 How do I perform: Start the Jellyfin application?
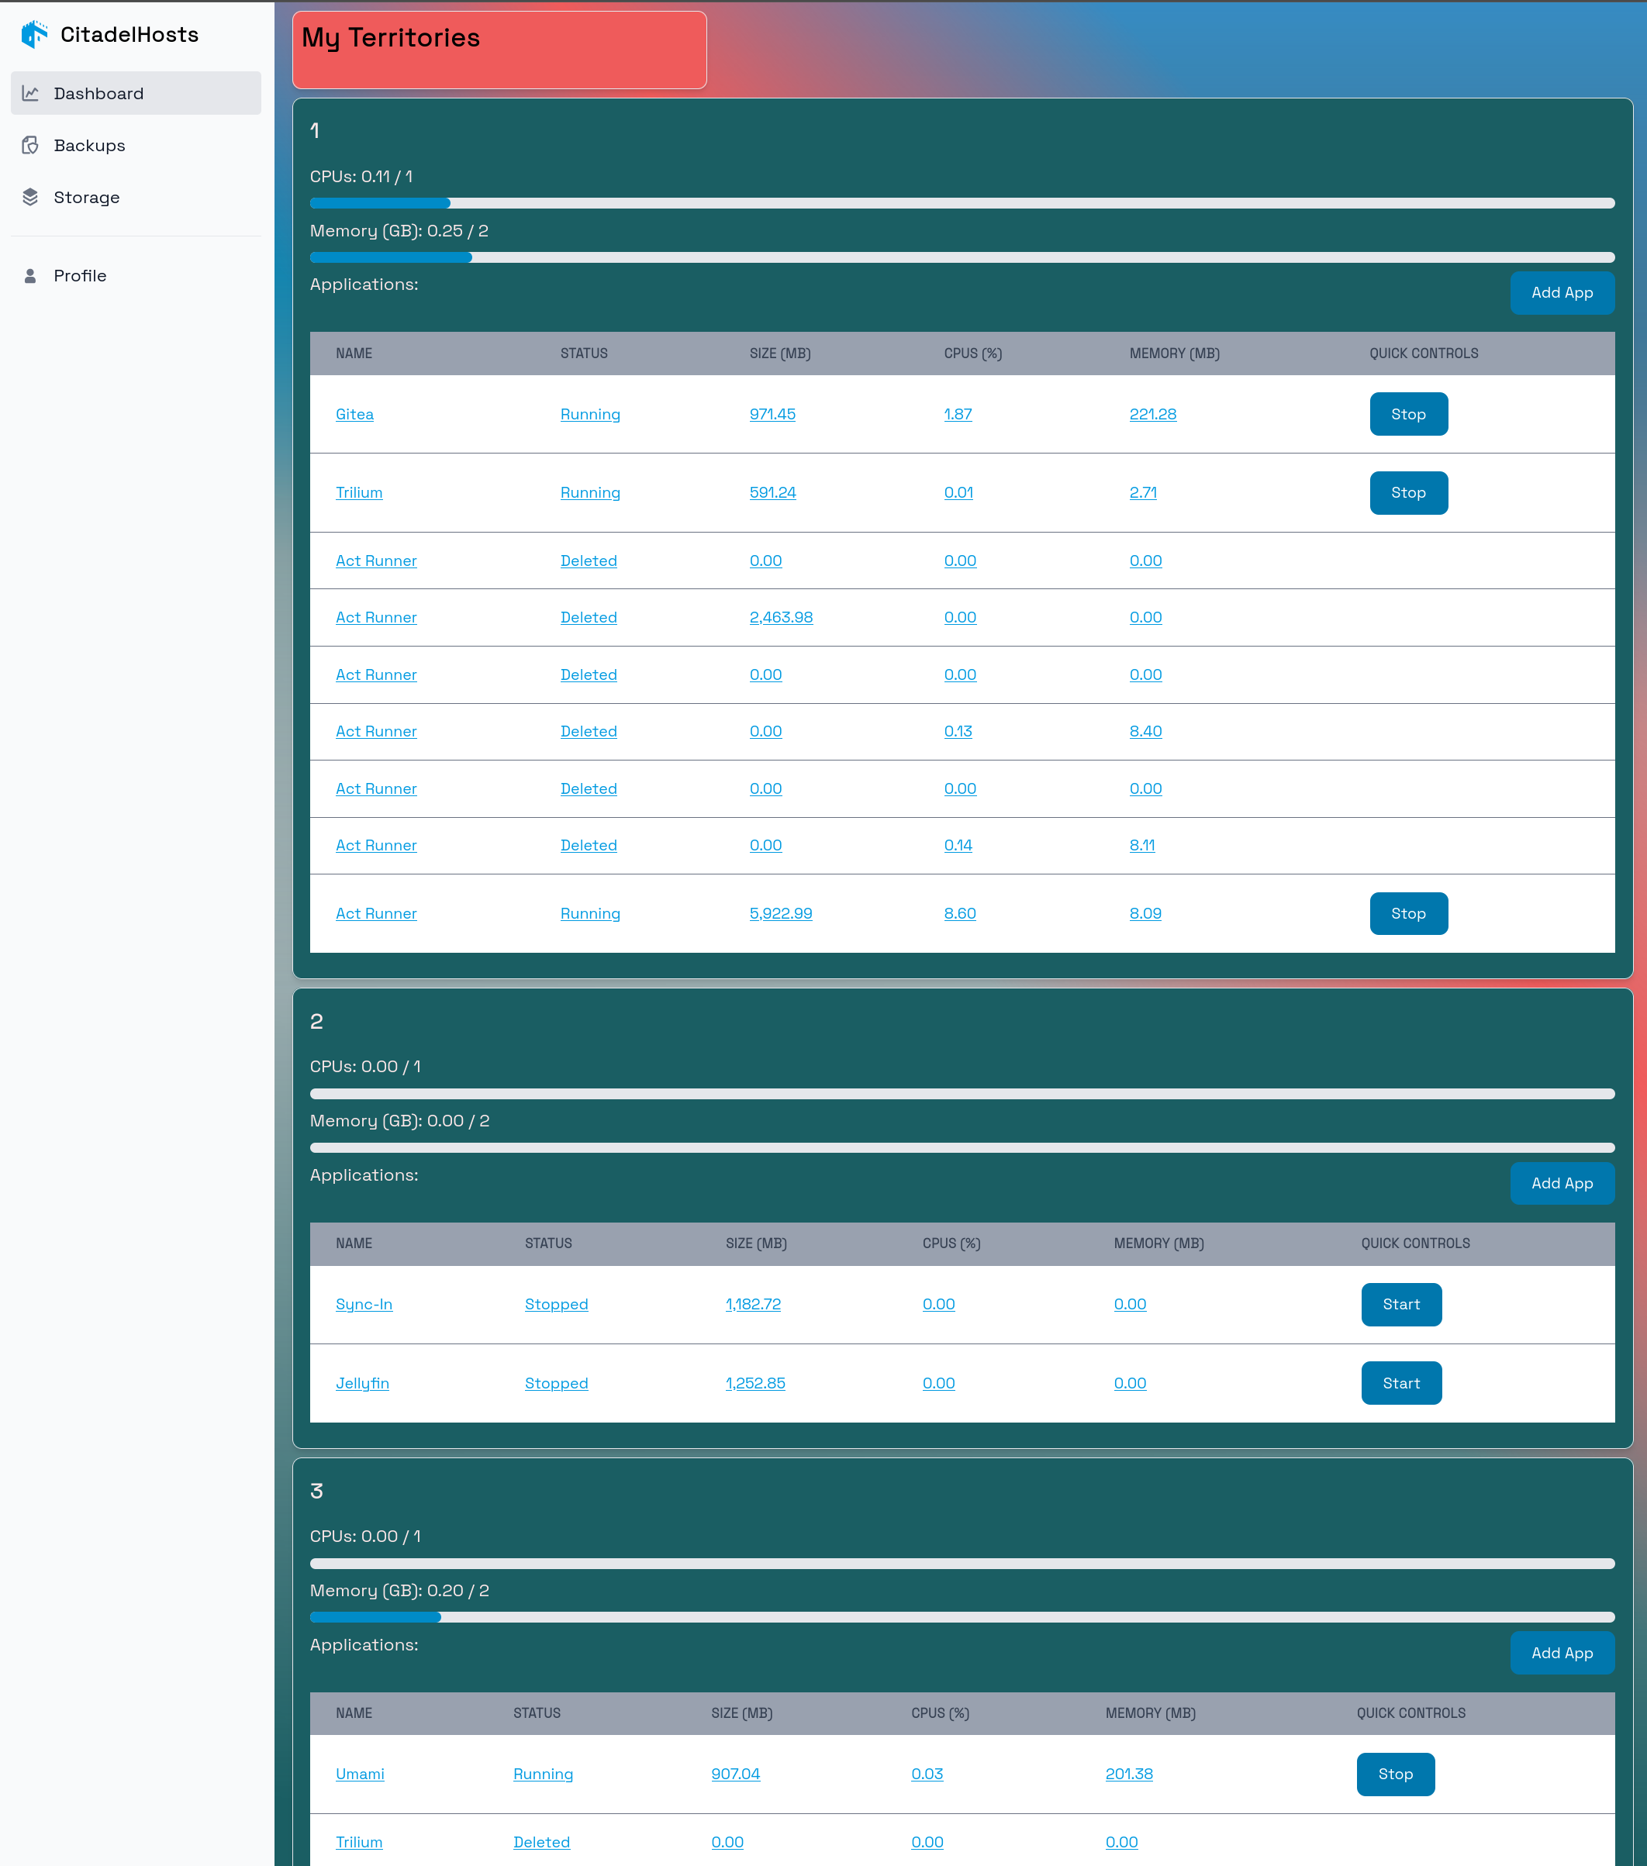[x=1400, y=1383]
